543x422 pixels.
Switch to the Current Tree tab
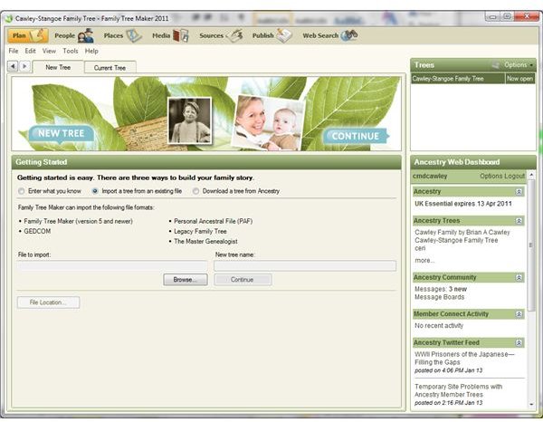click(x=110, y=68)
